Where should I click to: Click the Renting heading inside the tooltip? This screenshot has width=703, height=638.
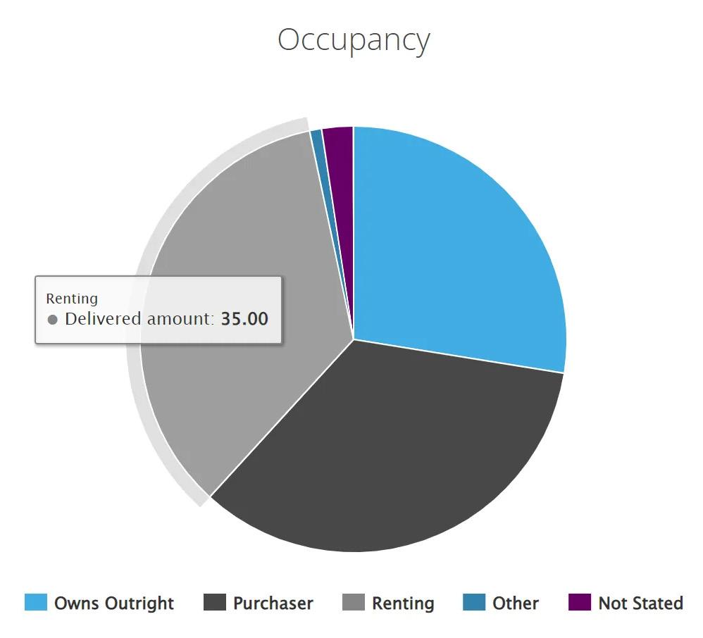coord(72,299)
